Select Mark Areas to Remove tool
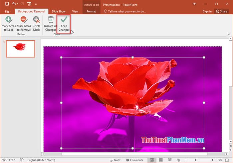This screenshot has width=233, height=163. click(x=24, y=24)
